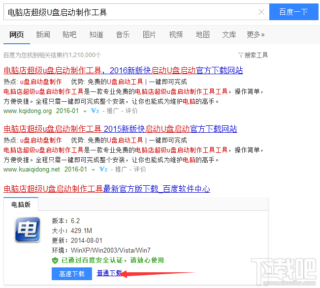Image resolution: width=320 pixels, height=288 pixels.
Task: Click 评价 on the kuaiqidong.net result
Action: [x=140, y=169]
